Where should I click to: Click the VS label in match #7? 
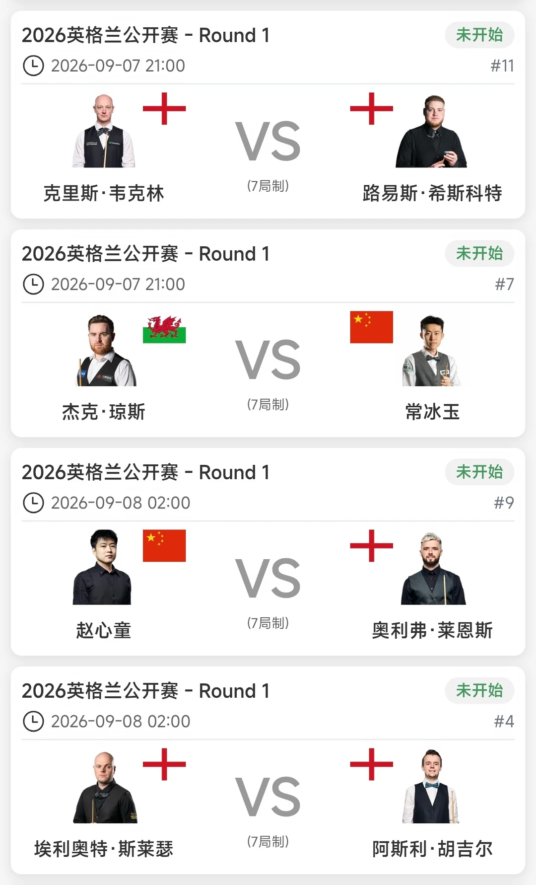click(268, 360)
